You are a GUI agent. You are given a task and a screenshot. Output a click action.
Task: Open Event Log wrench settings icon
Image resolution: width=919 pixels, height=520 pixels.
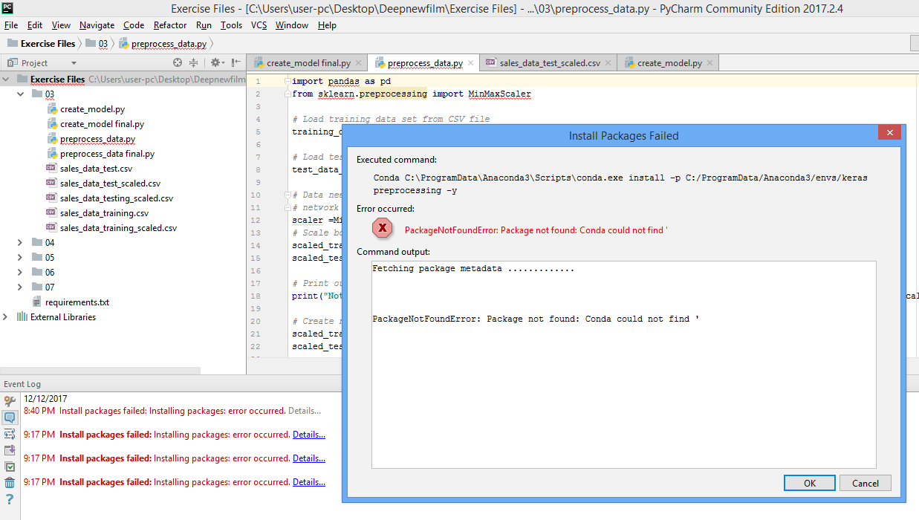[x=10, y=401]
